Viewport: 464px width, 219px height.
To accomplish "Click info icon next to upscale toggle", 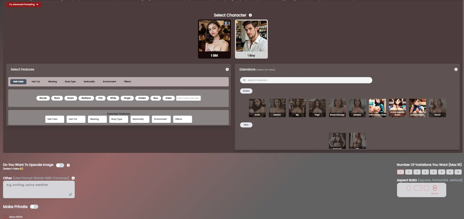I will tap(68, 165).
